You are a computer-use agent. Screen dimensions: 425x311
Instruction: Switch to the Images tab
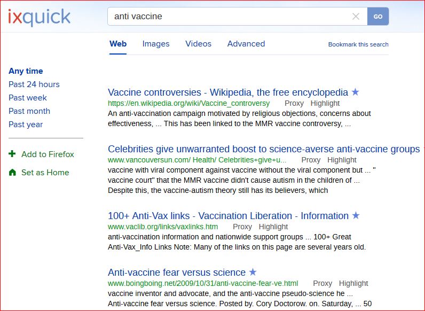pyautogui.click(x=156, y=44)
